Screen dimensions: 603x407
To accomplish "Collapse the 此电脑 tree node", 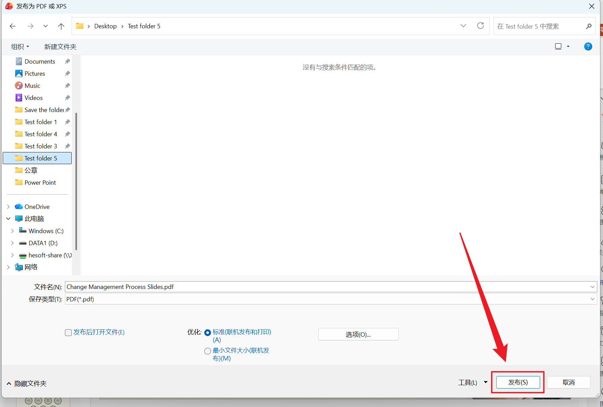I will [x=8, y=219].
